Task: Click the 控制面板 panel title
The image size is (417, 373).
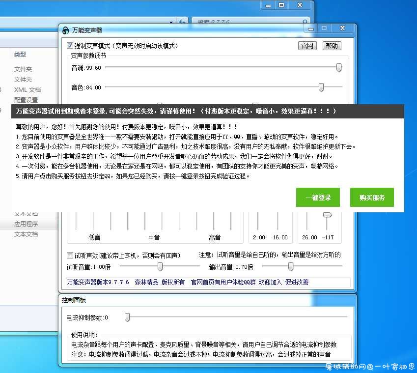Action: (x=74, y=300)
